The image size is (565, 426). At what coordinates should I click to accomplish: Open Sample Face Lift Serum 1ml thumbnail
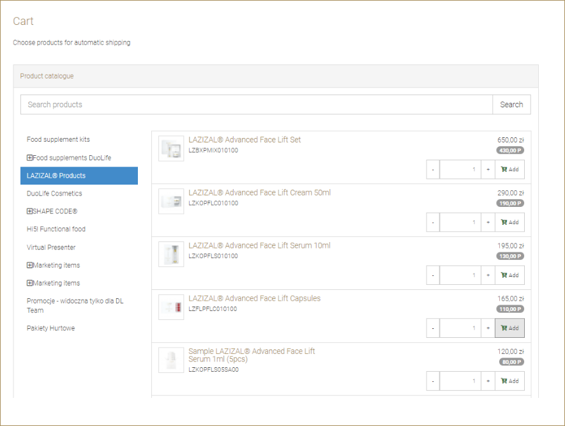(x=171, y=360)
